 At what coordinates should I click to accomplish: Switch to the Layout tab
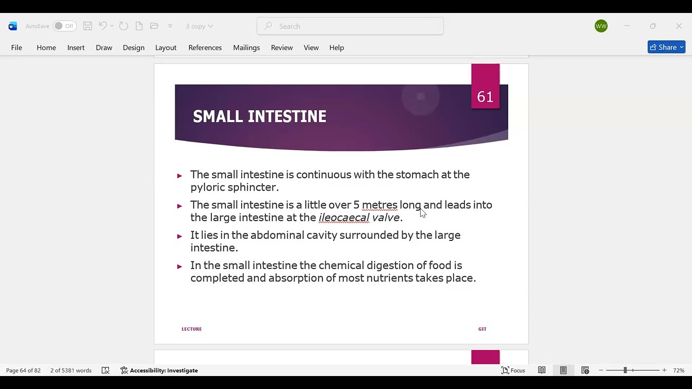(x=166, y=48)
